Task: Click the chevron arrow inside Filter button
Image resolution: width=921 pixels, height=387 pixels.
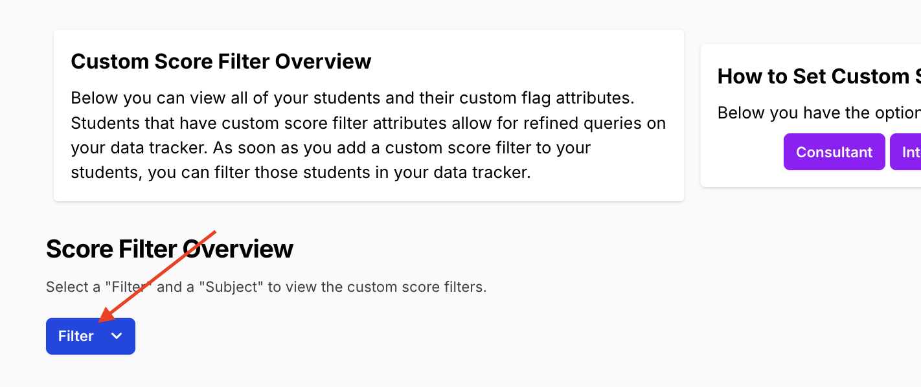Action: [x=117, y=336]
